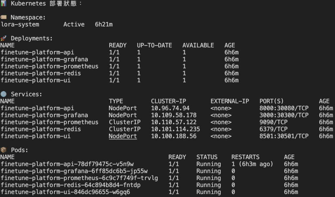Click finetune-platform-prometheus in Deployments
Screen dimensions: 335x197
49,67
